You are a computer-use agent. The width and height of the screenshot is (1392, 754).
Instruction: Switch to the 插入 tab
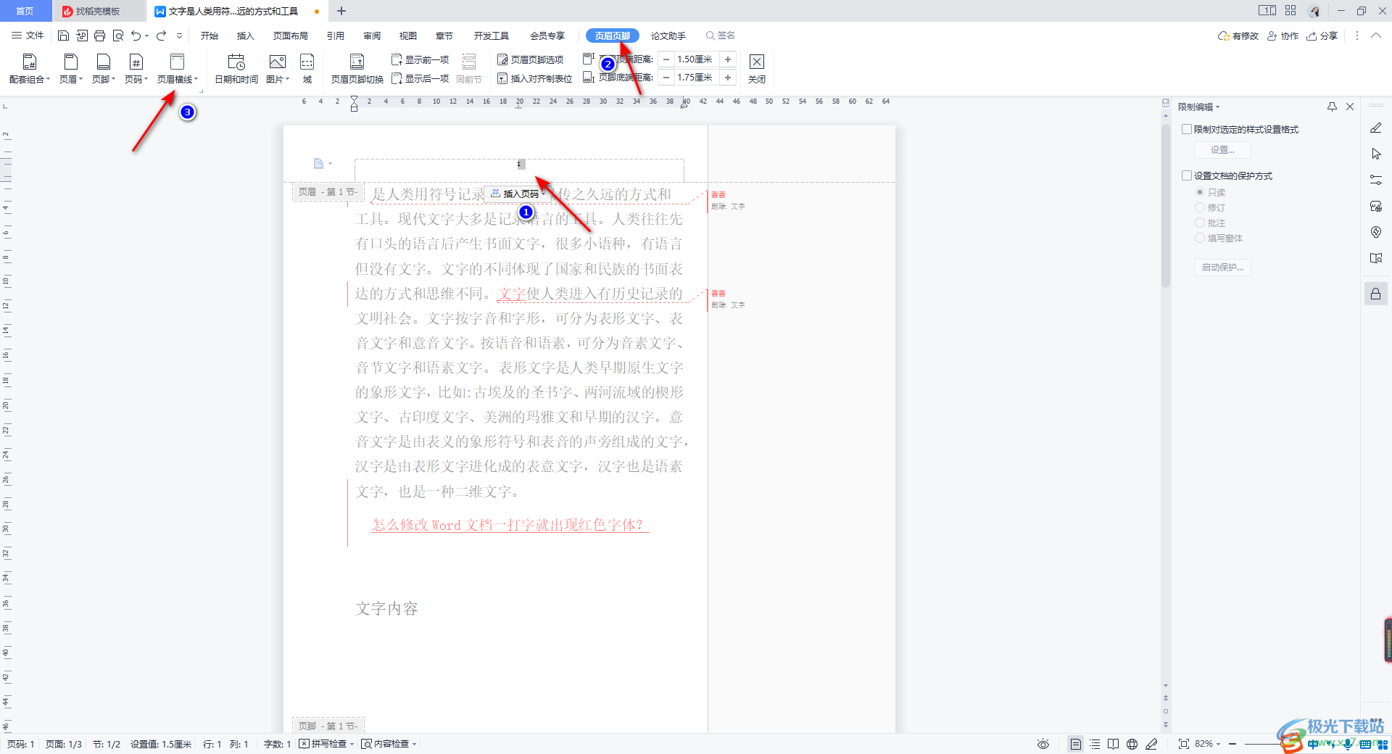[246, 36]
